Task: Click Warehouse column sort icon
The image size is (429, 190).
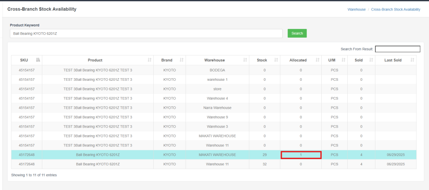Action: pyautogui.click(x=245, y=60)
